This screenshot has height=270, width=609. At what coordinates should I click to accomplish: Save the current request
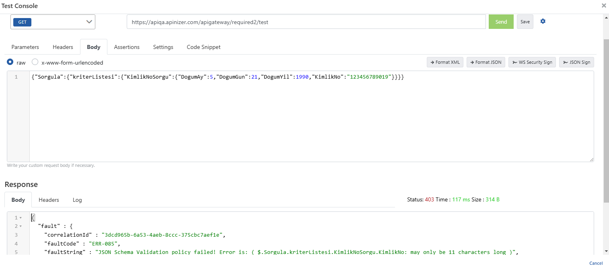[x=525, y=22]
